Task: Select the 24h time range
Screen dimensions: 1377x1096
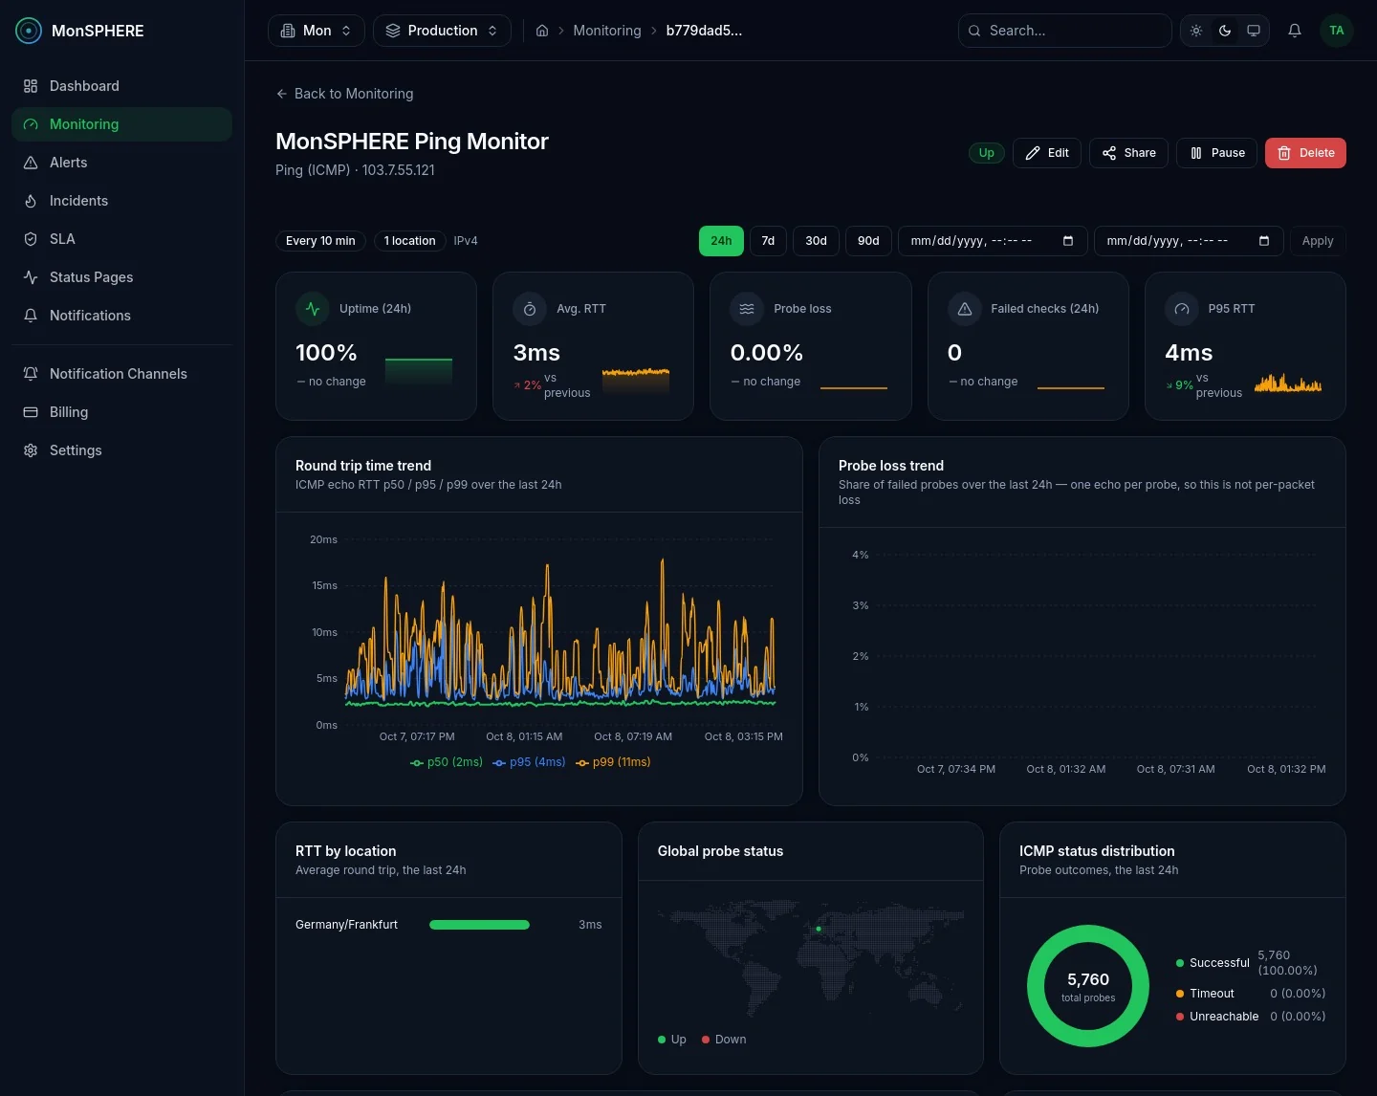Action: (721, 241)
